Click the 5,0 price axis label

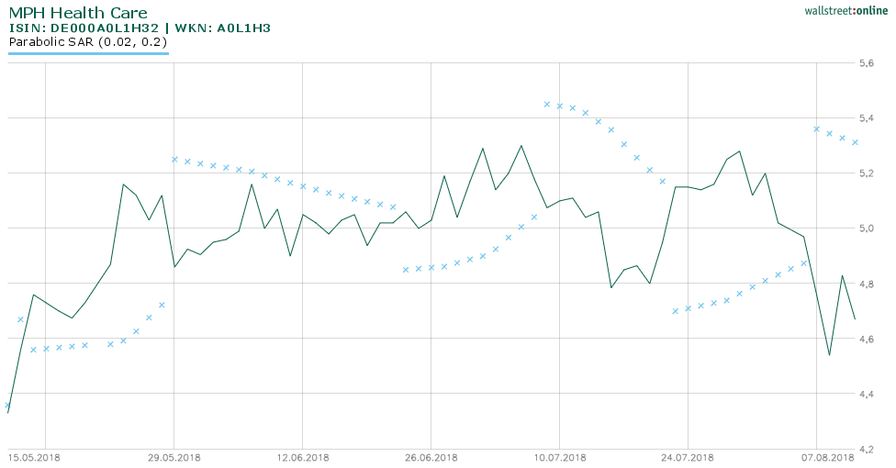click(x=866, y=228)
